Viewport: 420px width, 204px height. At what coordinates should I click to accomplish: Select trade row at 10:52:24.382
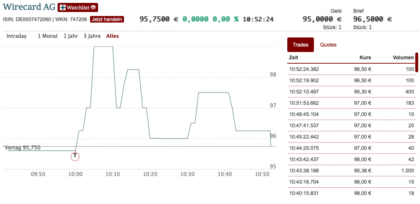351,69
